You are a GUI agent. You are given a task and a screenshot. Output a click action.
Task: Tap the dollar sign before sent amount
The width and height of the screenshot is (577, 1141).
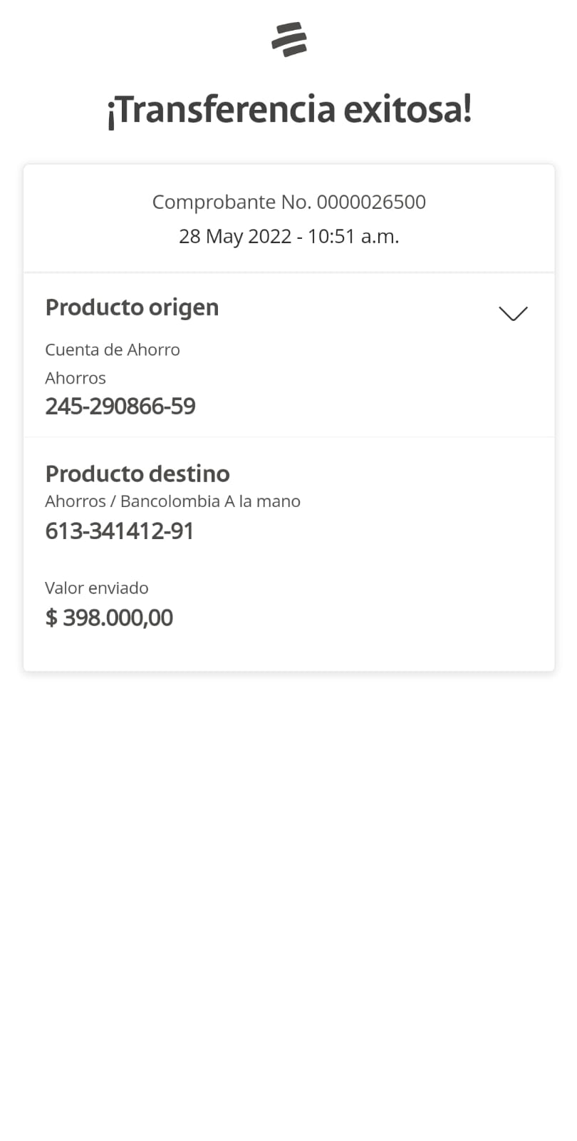[51, 618]
